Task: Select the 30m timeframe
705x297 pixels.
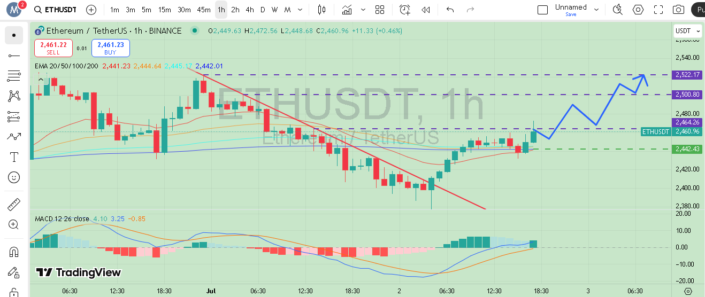Action: (x=184, y=10)
